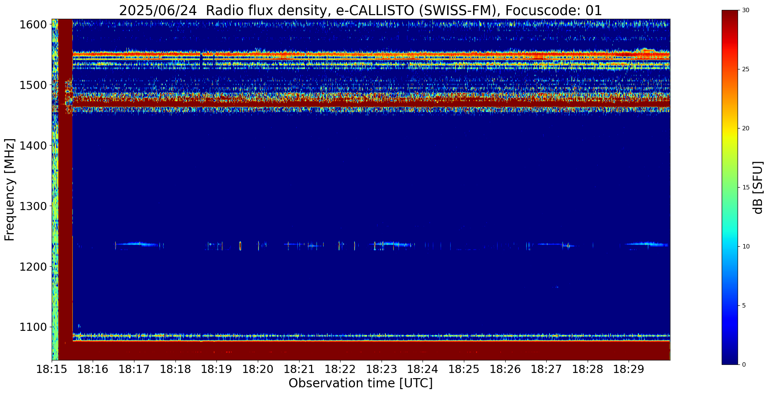
Task: Click the 1600 frequency tick label
Action: (x=33, y=25)
